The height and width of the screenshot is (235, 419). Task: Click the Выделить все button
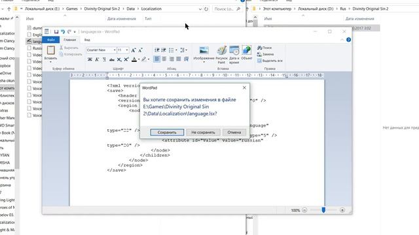(x=270, y=61)
